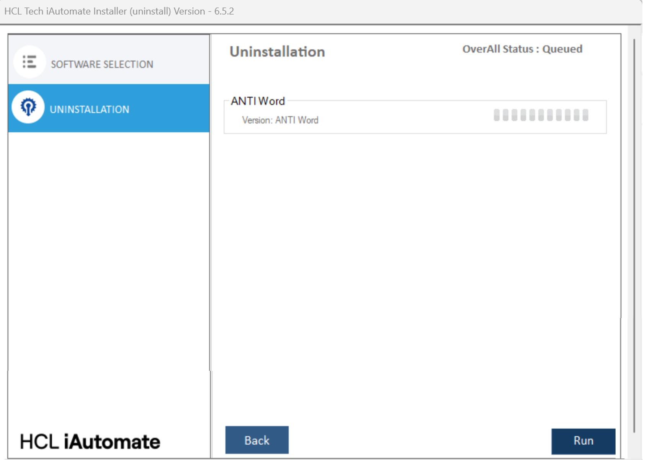Image resolution: width=650 pixels, height=460 pixels.
Task: Click the installer window title text
Action: (x=119, y=11)
